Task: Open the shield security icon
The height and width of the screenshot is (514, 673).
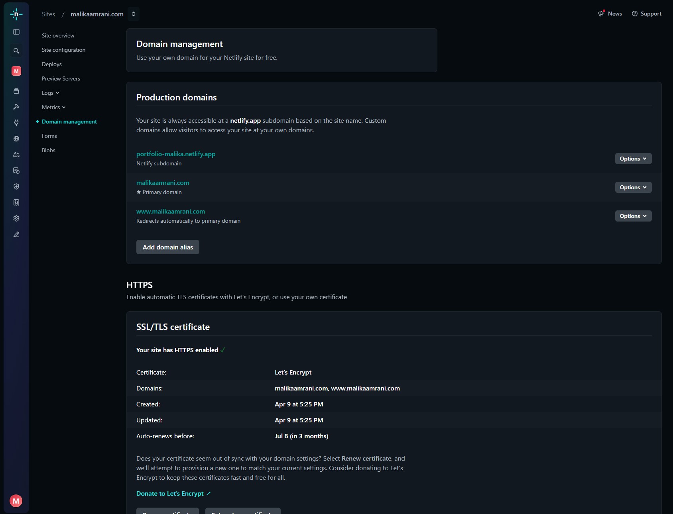Action: (16, 186)
